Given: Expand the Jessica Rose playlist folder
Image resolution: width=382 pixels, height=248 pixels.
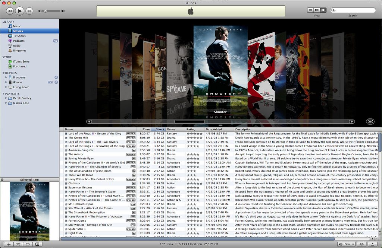Looking at the screenshot, I should (6, 103).
